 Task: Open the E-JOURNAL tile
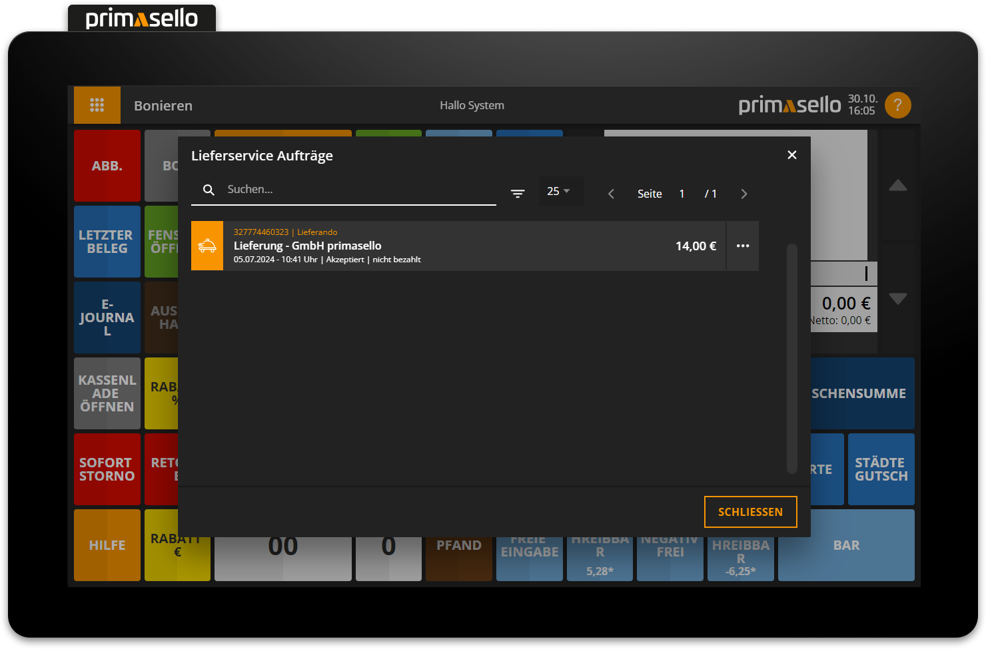(x=107, y=318)
